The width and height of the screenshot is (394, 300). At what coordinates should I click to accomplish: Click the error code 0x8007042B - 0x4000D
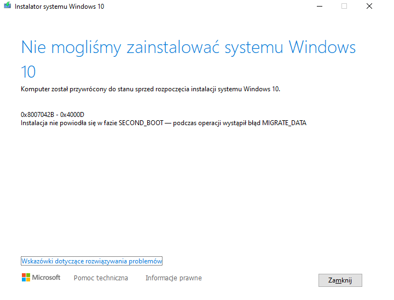(x=53, y=115)
